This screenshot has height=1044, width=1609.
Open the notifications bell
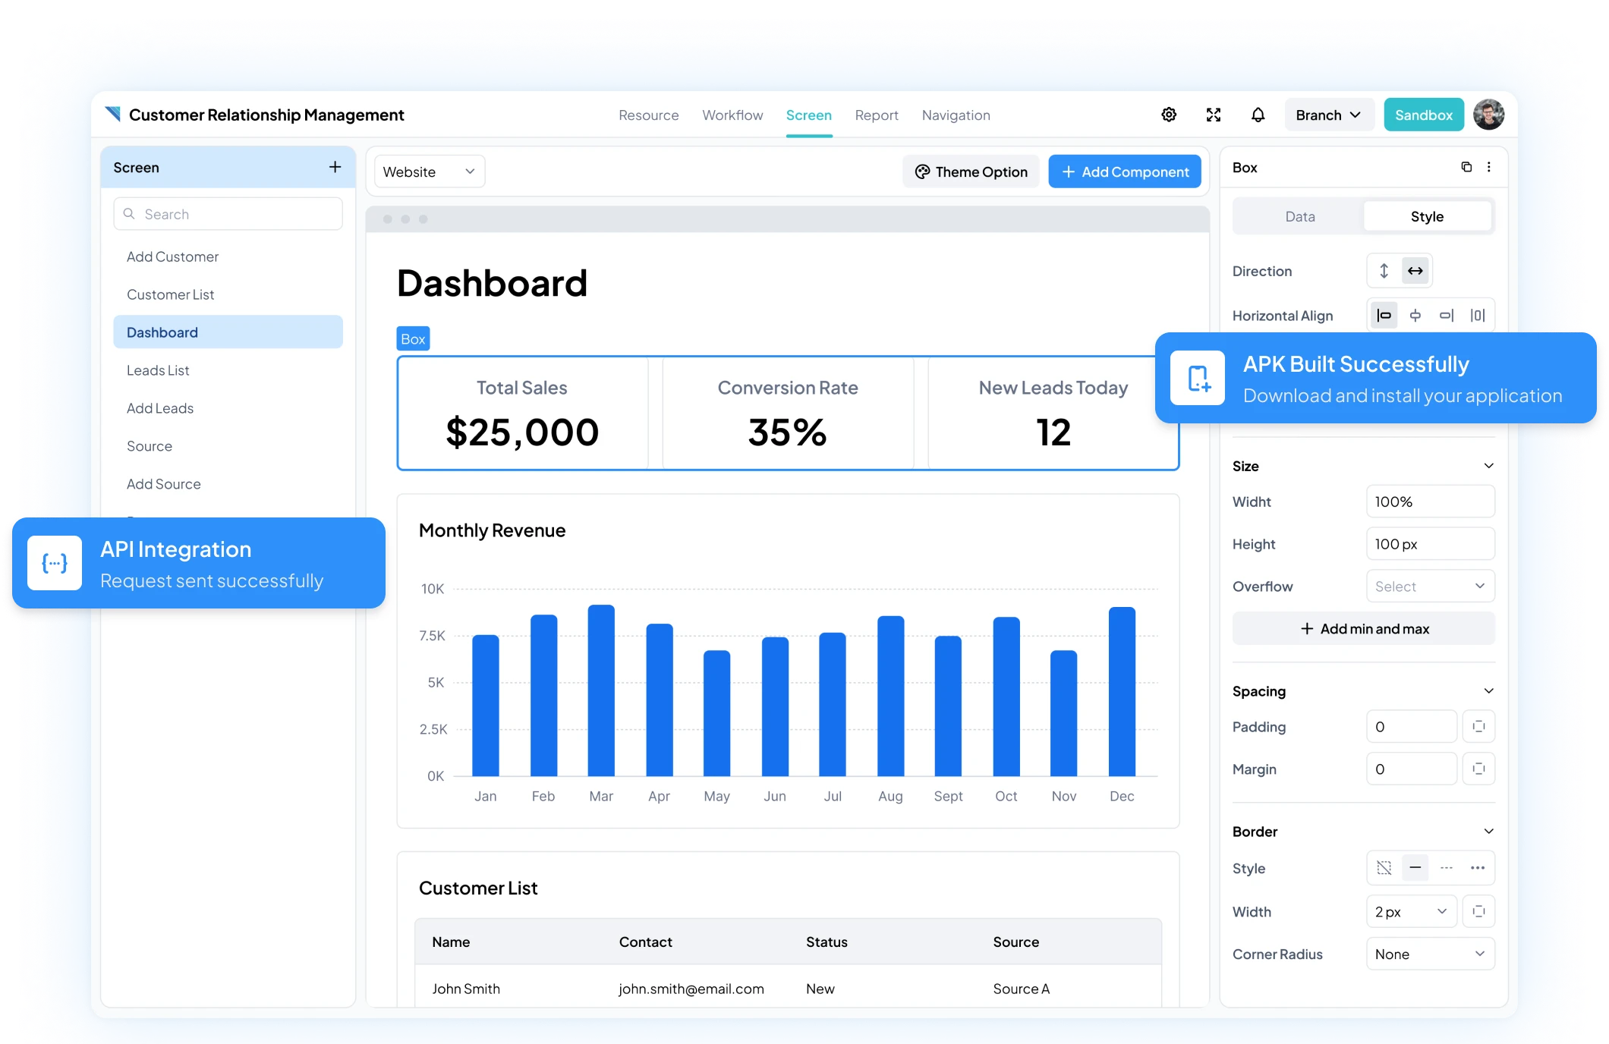coord(1258,115)
